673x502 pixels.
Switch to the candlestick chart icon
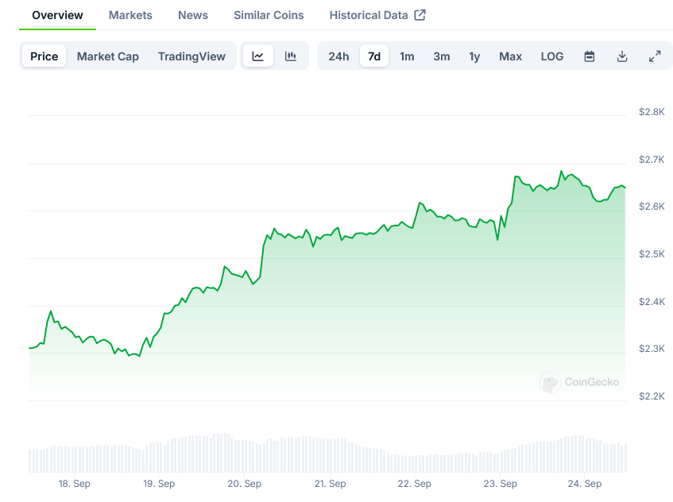290,56
